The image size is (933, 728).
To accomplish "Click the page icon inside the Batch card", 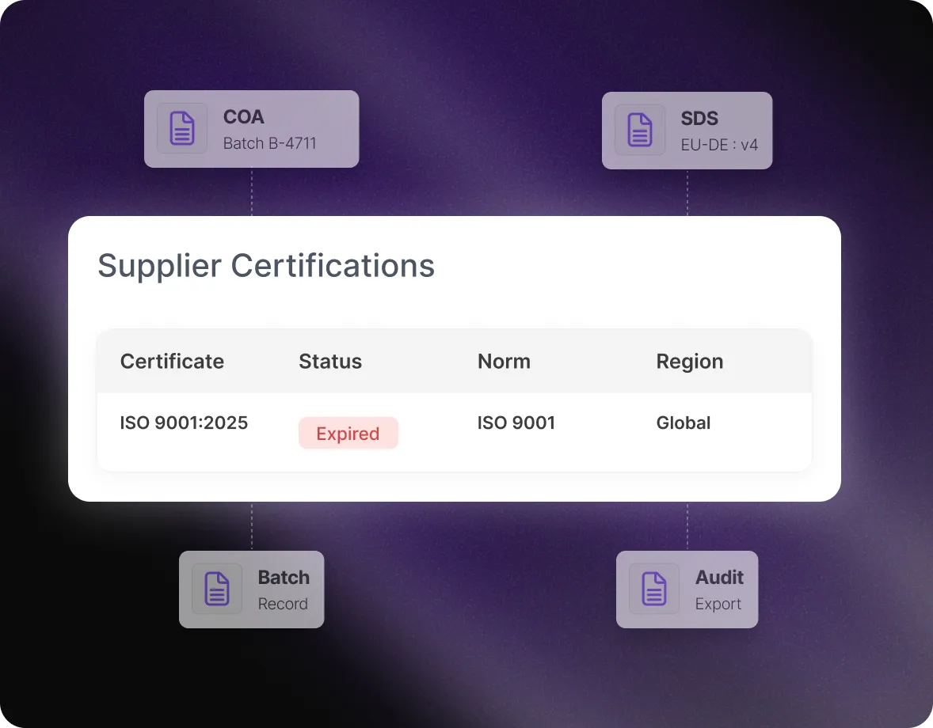I will 216,590.
